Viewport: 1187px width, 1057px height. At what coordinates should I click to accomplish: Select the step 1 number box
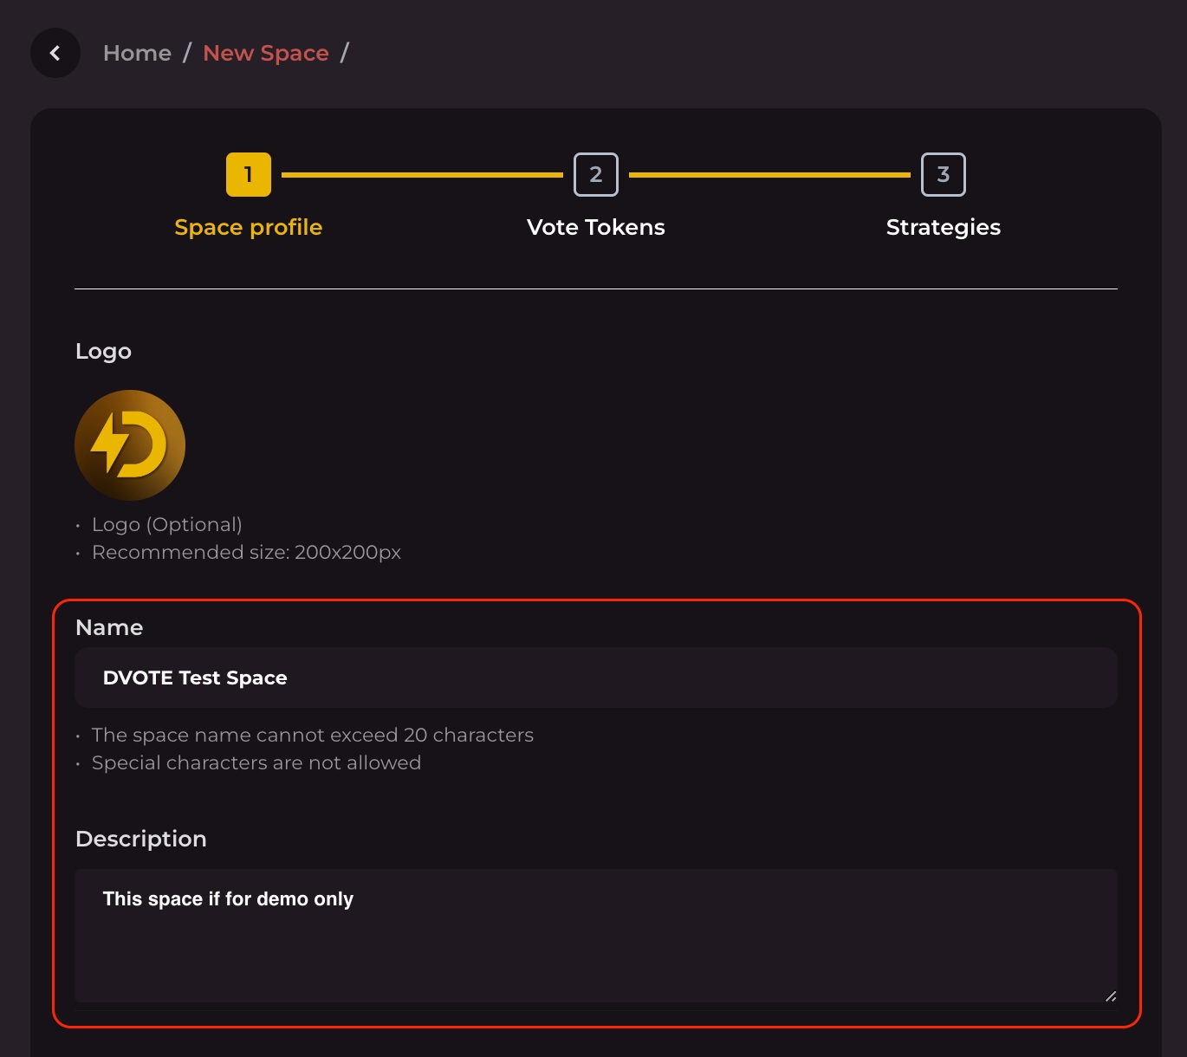249,175
